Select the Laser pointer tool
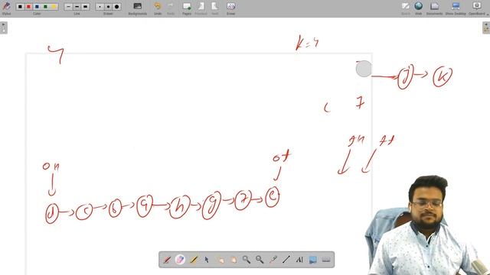This screenshot has height=275, width=490. point(273,260)
